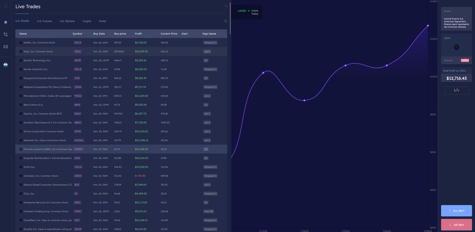This screenshot has width=475, height=232.
Task: Click the last data point on chart line
Action: pyautogui.click(x=428, y=26)
